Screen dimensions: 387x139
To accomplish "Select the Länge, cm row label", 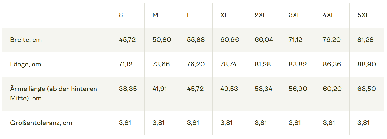I will point(25,65).
